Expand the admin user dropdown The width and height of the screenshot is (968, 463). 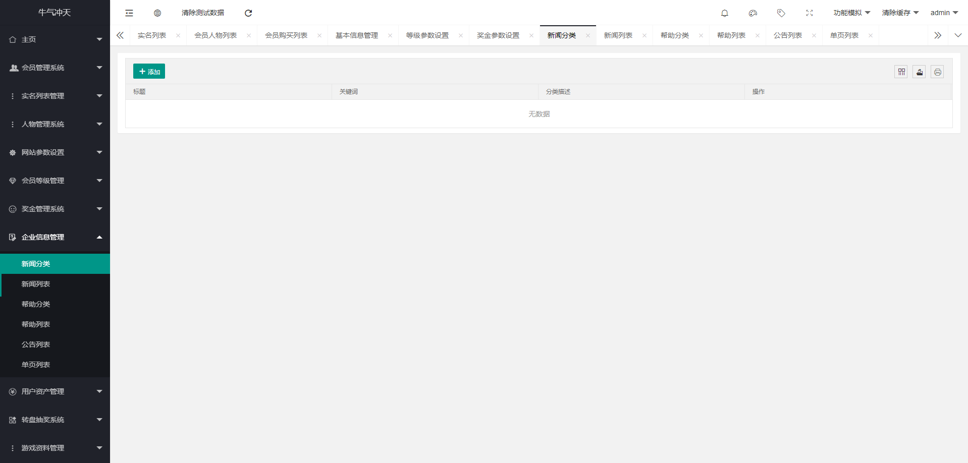(x=943, y=13)
